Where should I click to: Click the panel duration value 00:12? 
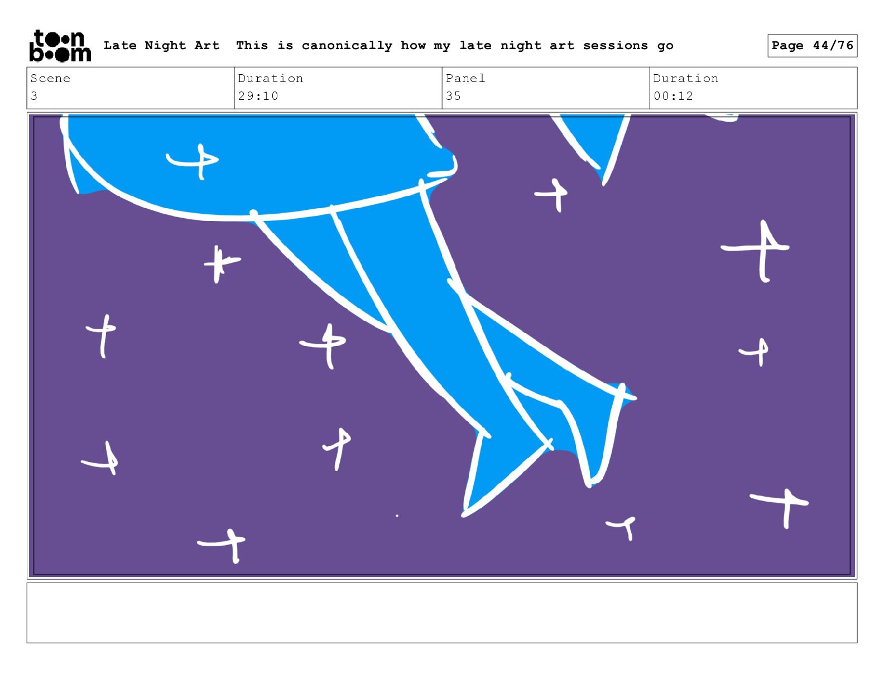674,96
